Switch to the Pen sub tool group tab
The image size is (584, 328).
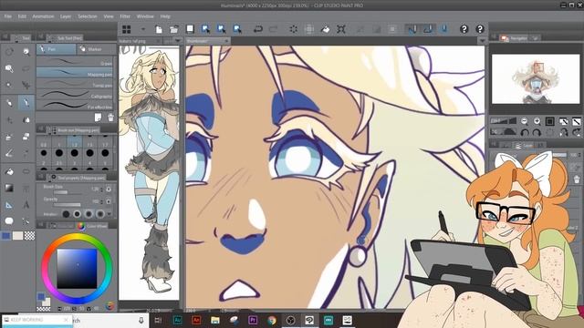point(56,49)
